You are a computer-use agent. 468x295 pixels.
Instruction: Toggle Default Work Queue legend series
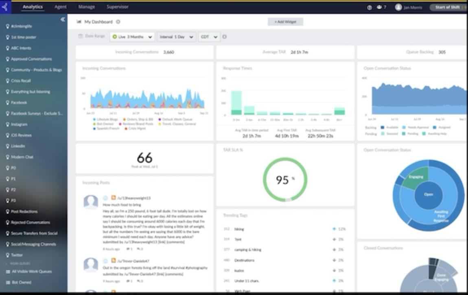point(175,119)
